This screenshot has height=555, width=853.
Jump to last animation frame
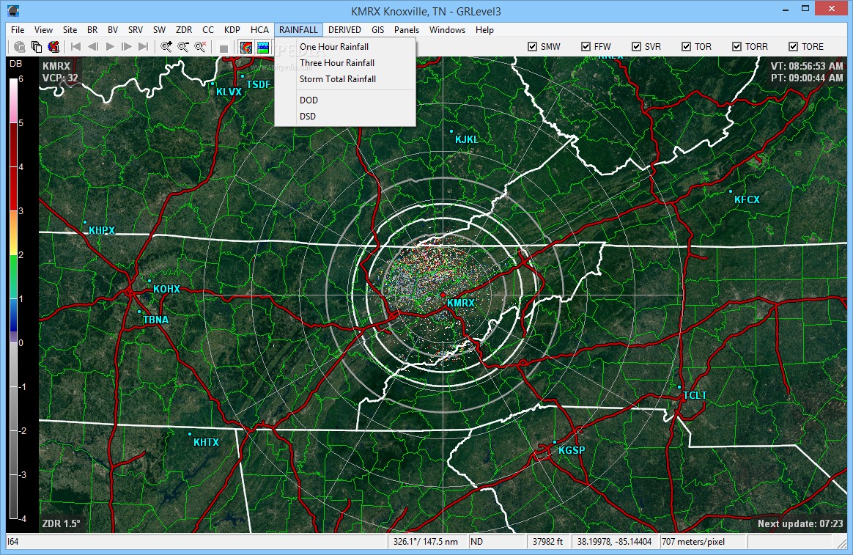click(x=144, y=47)
